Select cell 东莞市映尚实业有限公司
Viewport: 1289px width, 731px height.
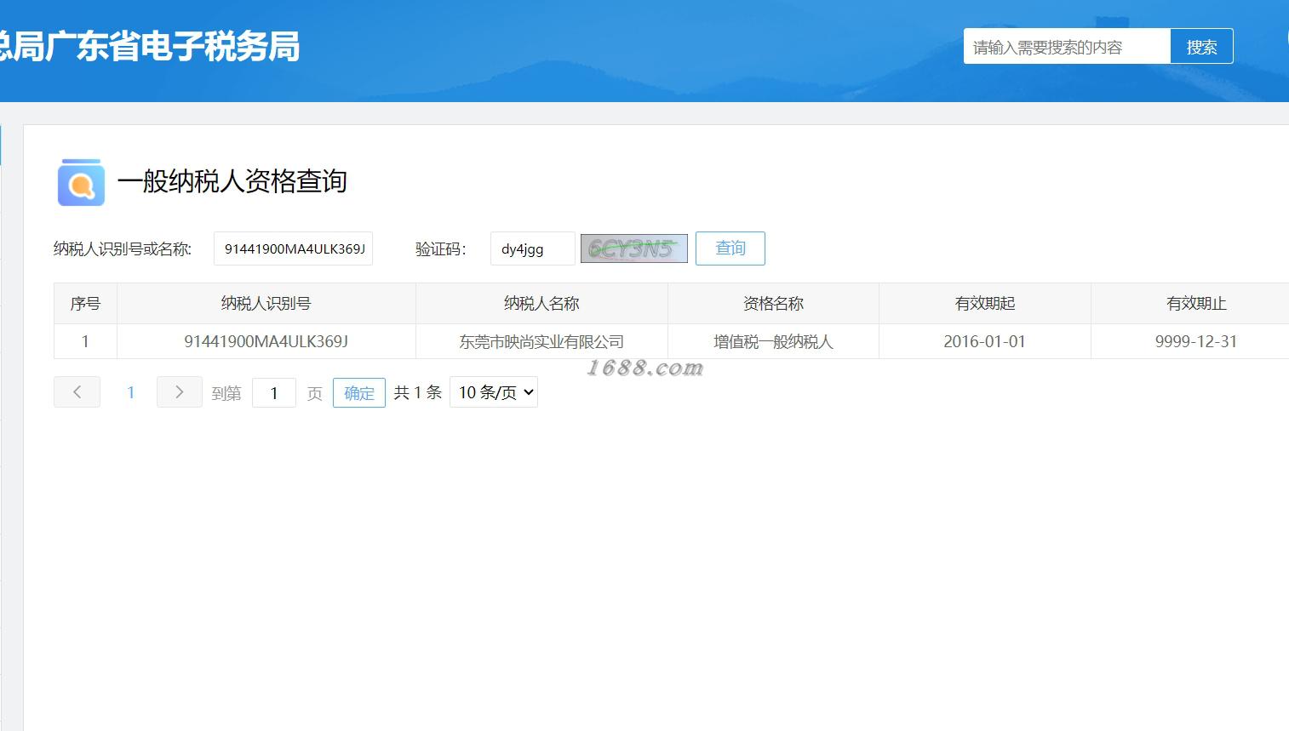[541, 341]
